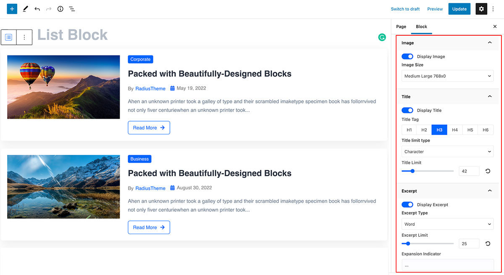This screenshot has height=275, width=504.
Task: Open the block toolbar options menu
Action: coord(24,37)
